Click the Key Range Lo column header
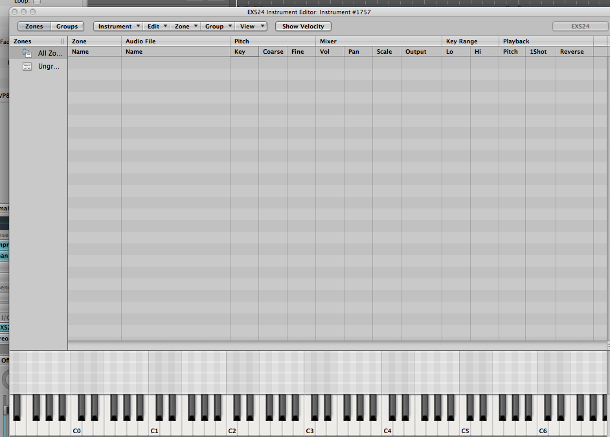610x437 pixels. click(456, 52)
